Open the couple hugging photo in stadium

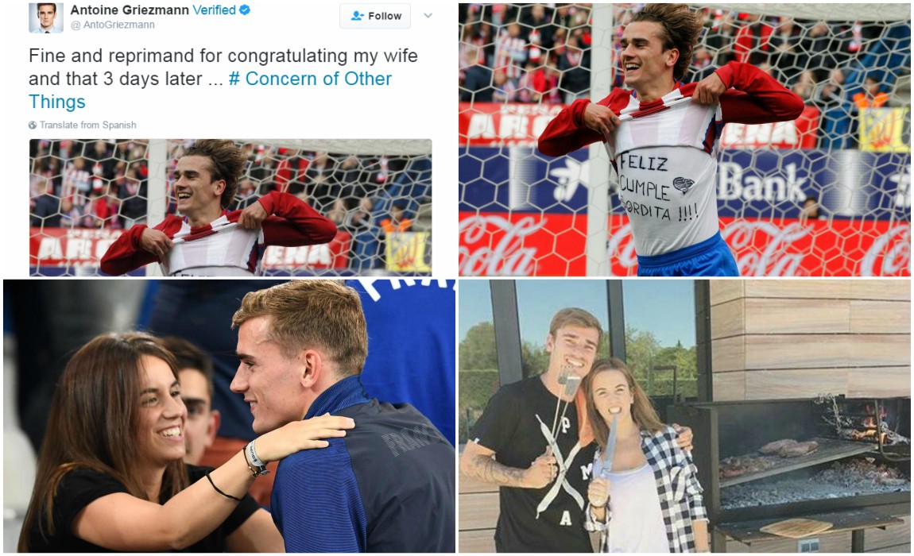pyautogui.click(x=229, y=416)
